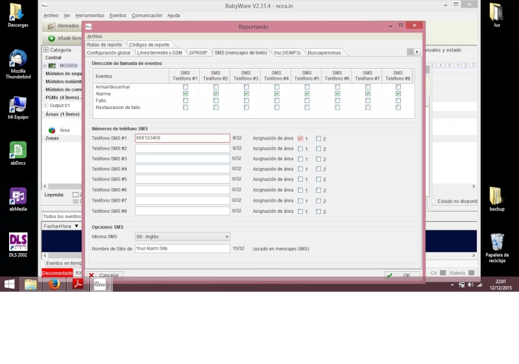Image resolution: width=519 pixels, height=364 pixels.
Task: Switch to Rutas de reporte tab
Action: click(x=104, y=45)
